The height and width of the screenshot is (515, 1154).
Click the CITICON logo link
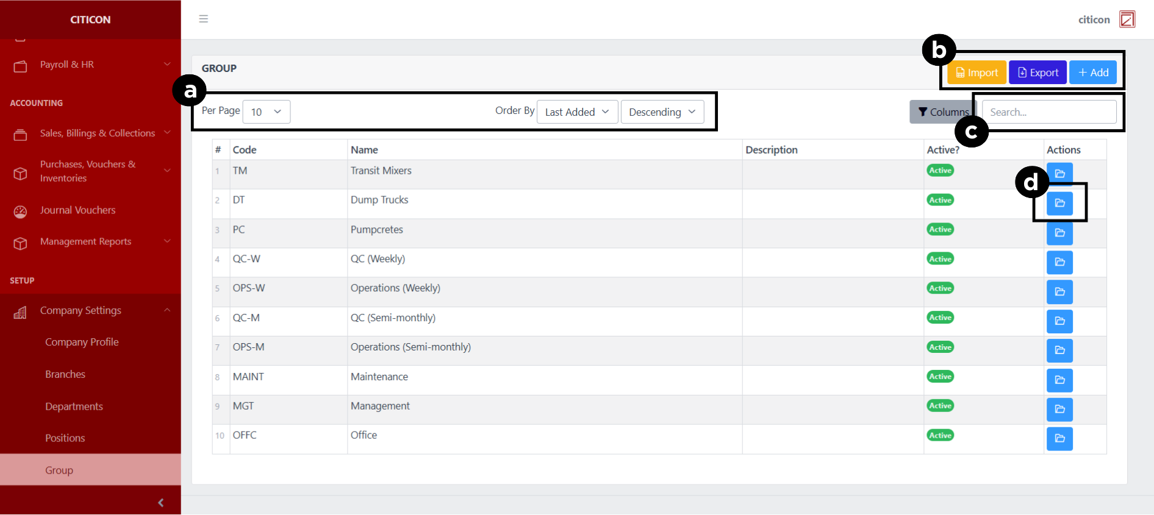[x=90, y=20]
